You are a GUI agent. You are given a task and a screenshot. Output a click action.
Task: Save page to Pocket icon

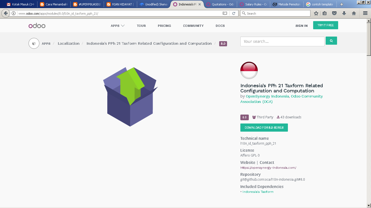coord(334,13)
